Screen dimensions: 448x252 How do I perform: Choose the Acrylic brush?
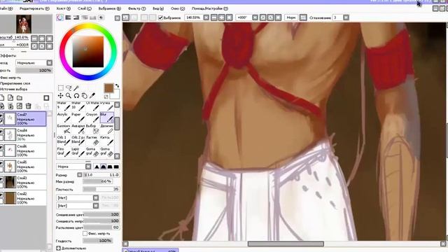pyautogui.click(x=64, y=118)
